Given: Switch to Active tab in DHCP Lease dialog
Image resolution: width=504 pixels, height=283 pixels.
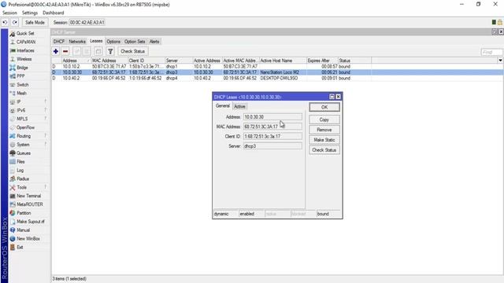Looking at the screenshot, I should pyautogui.click(x=239, y=107).
